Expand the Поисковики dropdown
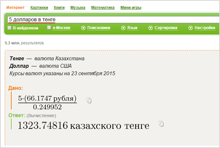This screenshot has height=148, width=220. [x=96, y=28]
